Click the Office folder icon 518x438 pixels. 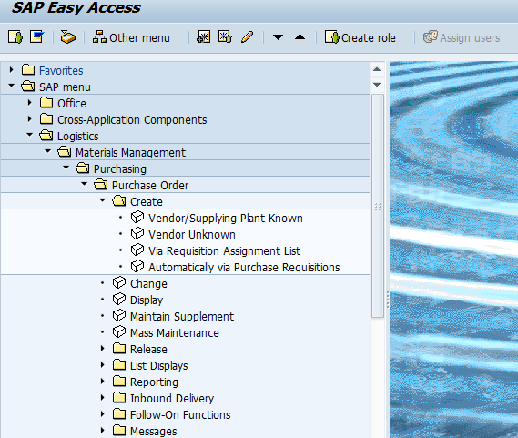46,102
